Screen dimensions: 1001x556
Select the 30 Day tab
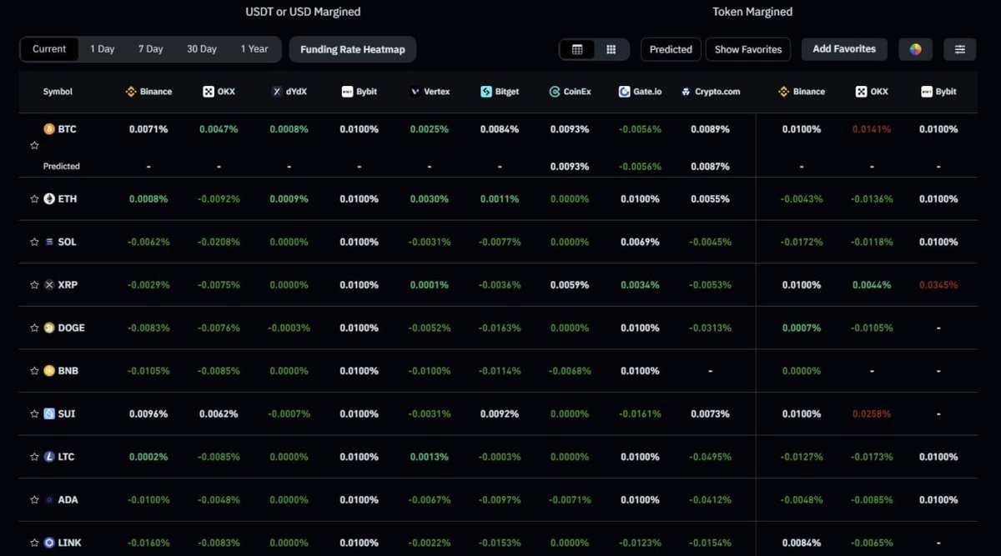pyautogui.click(x=202, y=49)
